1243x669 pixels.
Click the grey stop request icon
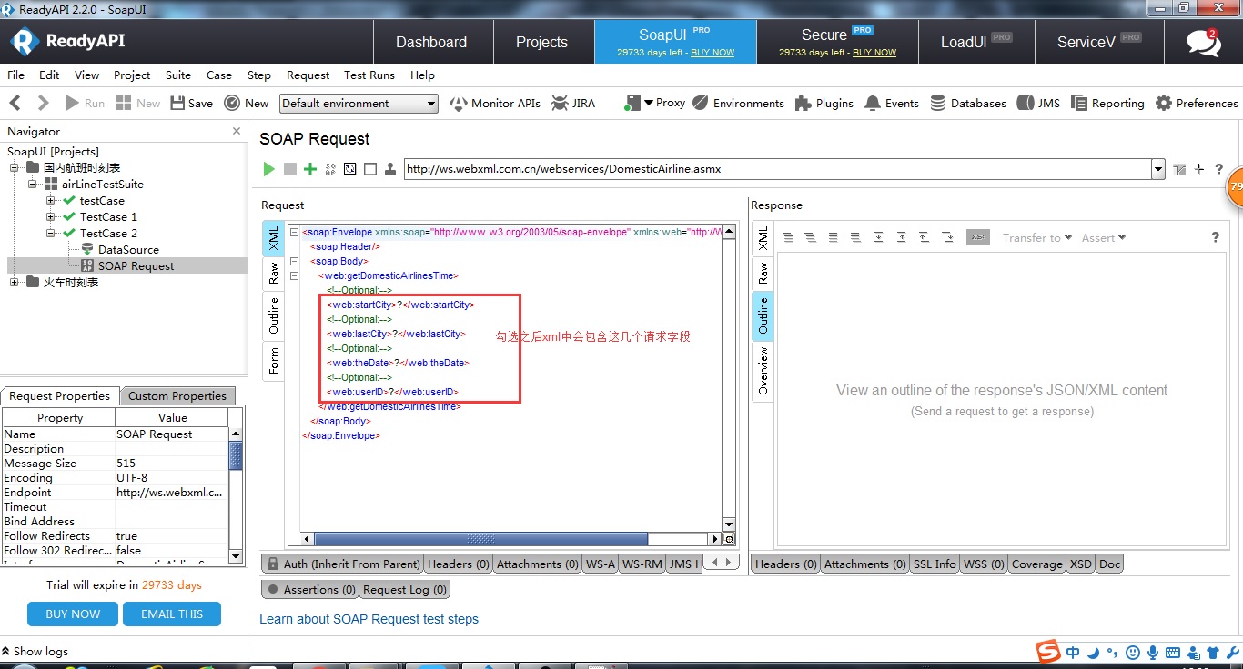pos(290,169)
